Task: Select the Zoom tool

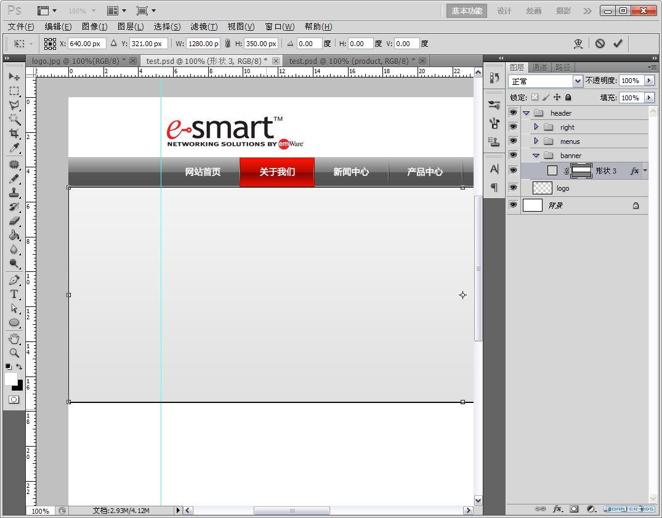Action: click(14, 353)
